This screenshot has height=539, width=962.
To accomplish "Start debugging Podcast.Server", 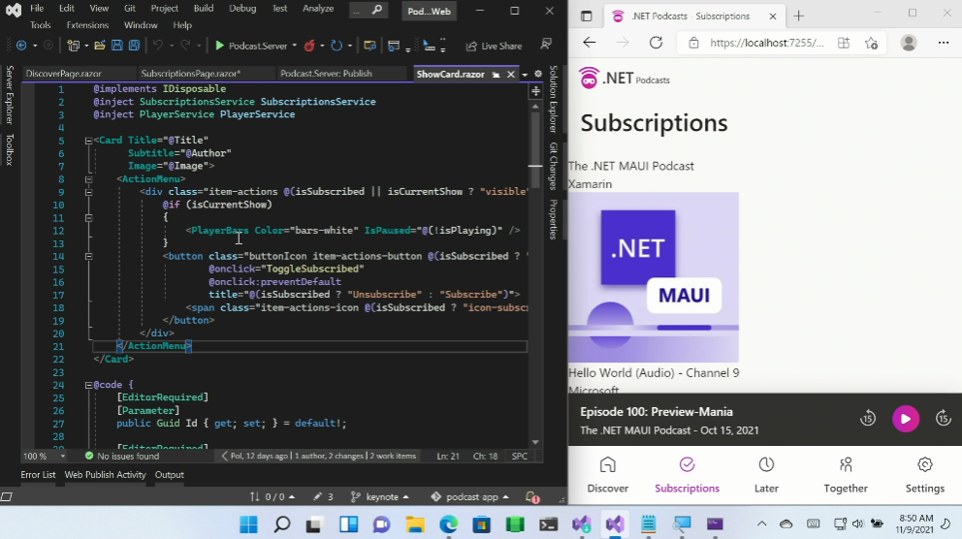I will coord(251,46).
